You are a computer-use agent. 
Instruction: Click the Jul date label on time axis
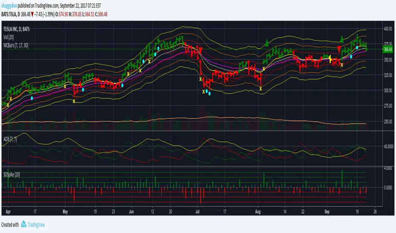[198, 211]
